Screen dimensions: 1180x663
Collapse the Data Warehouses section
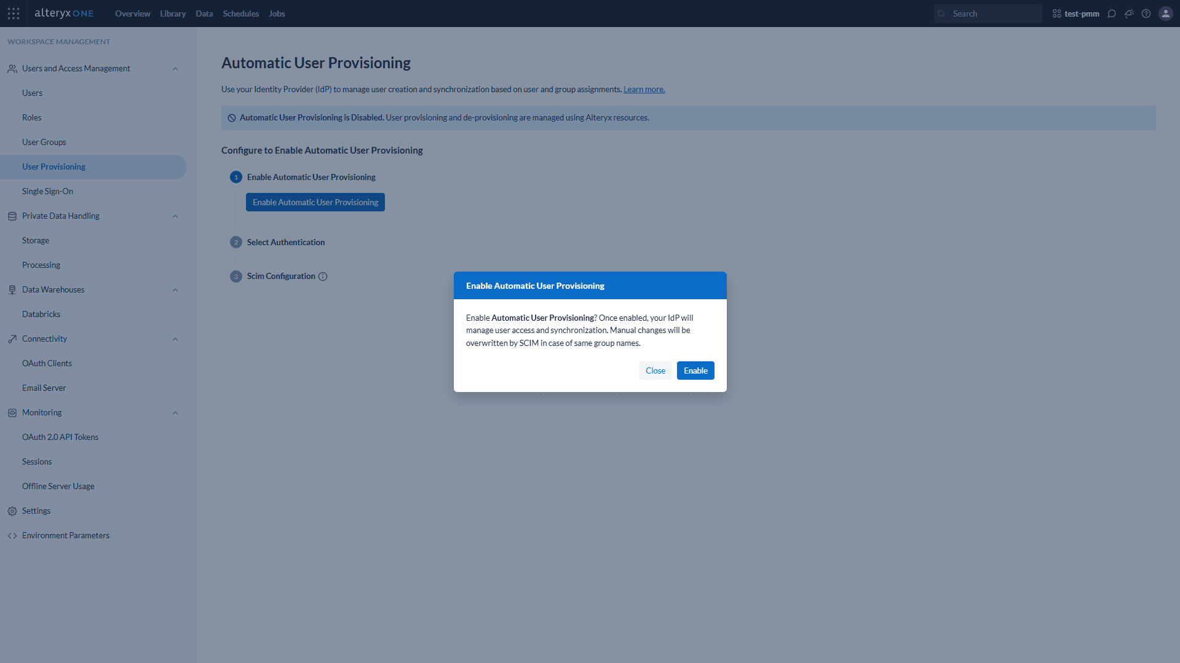175,290
